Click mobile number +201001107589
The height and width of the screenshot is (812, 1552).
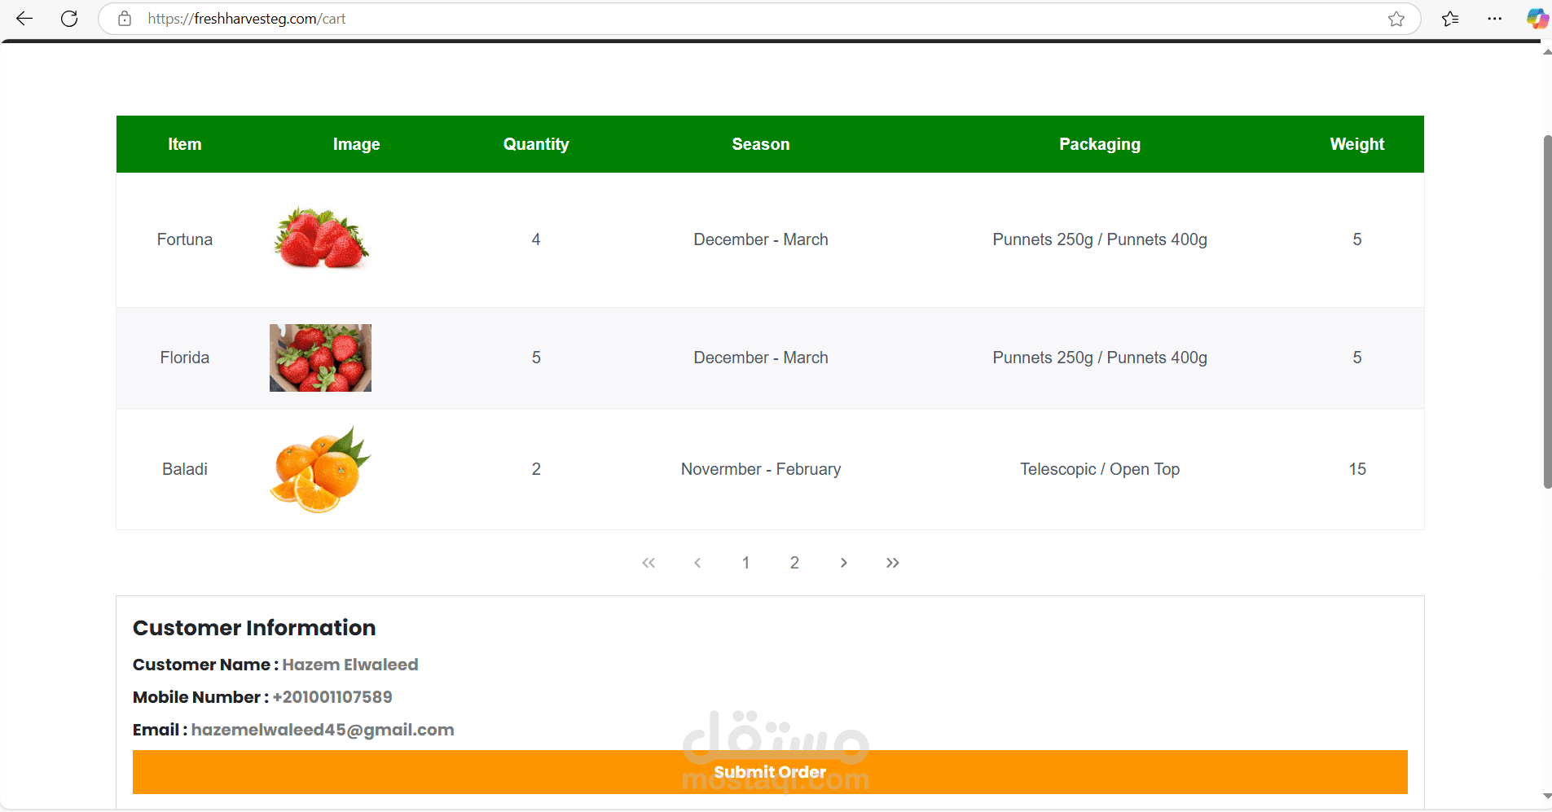pos(332,697)
